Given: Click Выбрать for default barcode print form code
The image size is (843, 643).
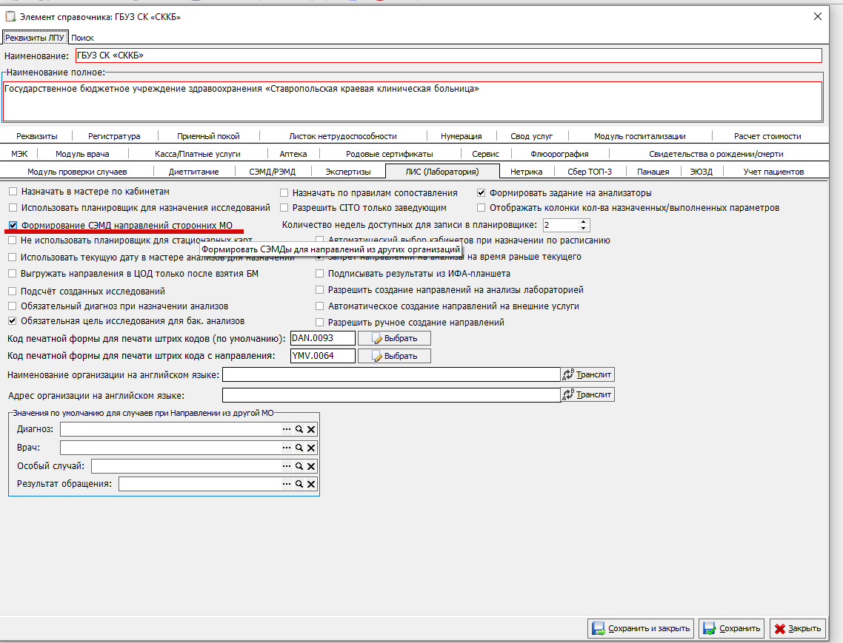Looking at the screenshot, I should coord(394,338).
